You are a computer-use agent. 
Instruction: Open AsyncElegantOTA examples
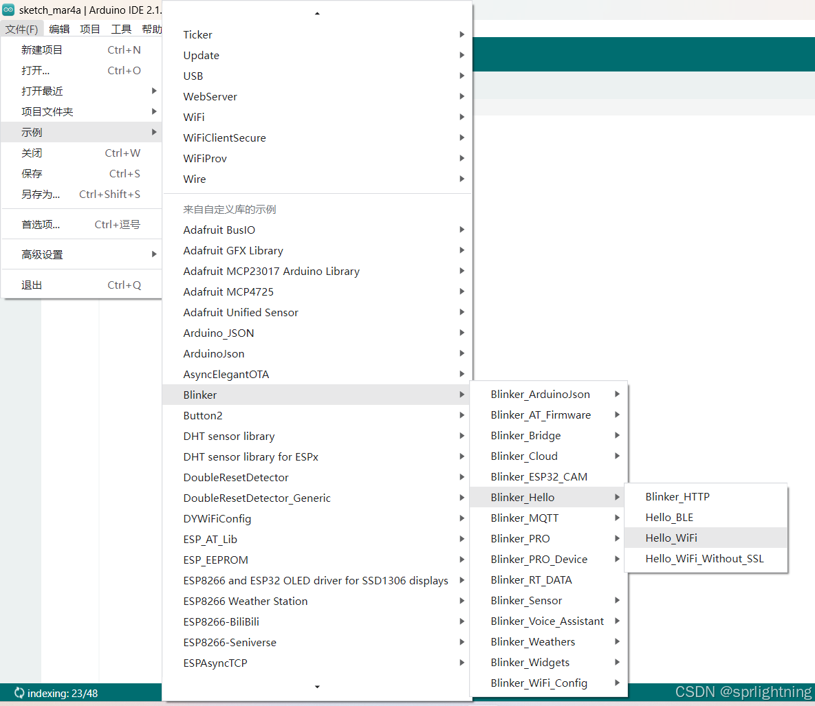click(317, 374)
